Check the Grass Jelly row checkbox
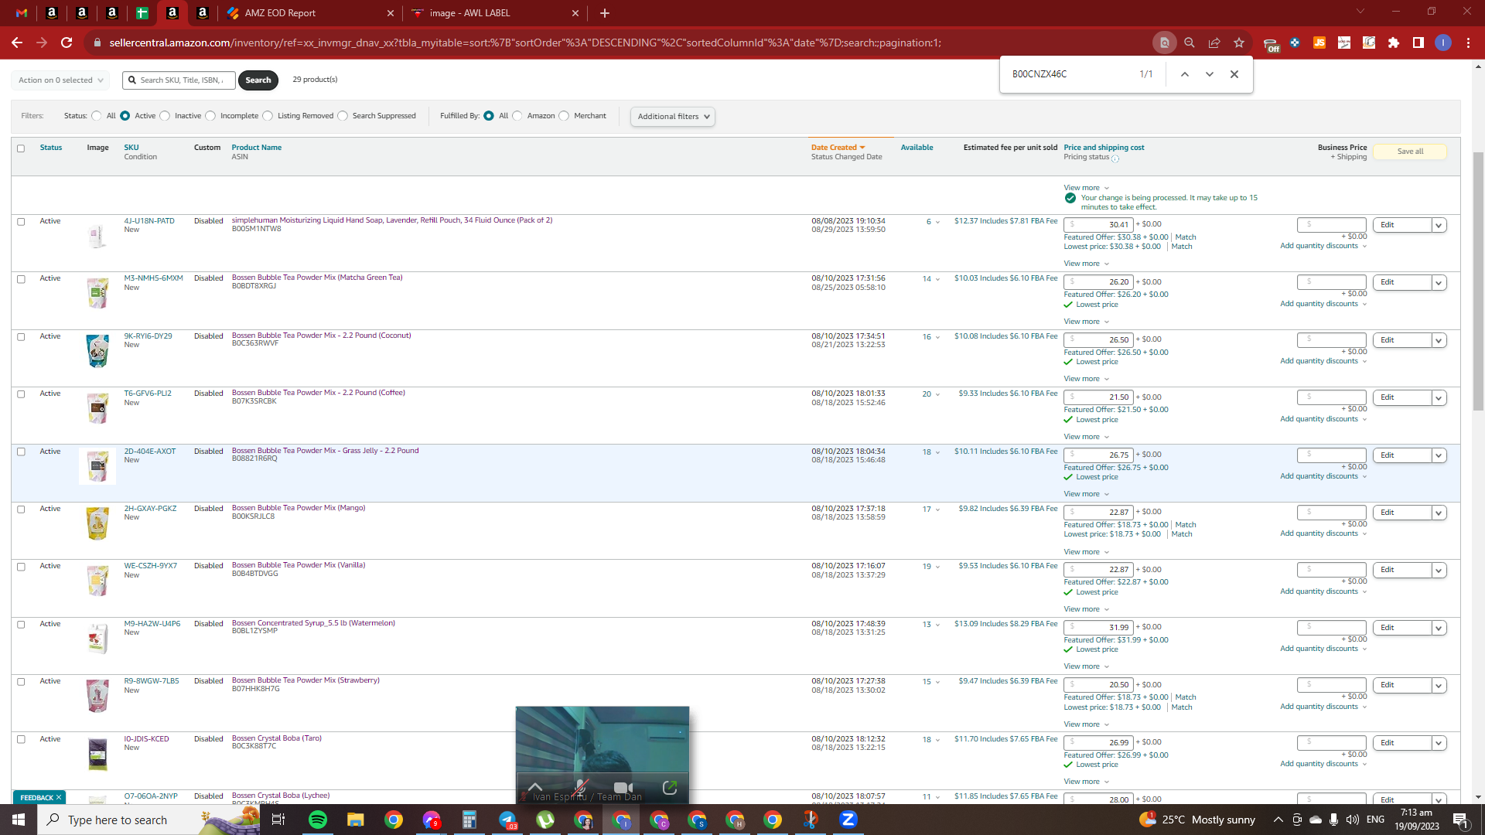The image size is (1485, 835). pyautogui.click(x=21, y=452)
